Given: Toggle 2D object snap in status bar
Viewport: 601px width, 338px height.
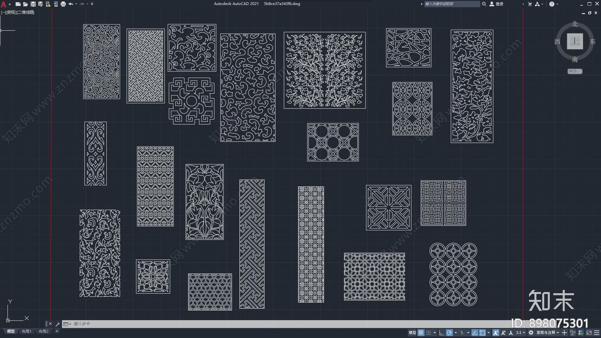Looking at the screenshot, I should pyautogui.click(x=482, y=332).
